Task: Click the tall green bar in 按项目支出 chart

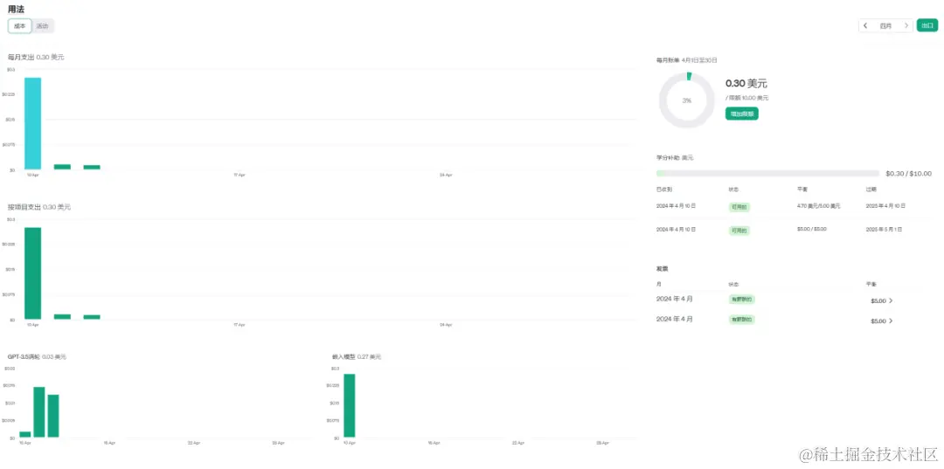Action: (x=32, y=273)
